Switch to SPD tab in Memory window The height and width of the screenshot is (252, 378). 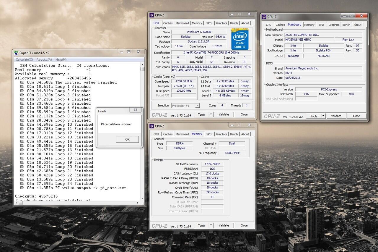209,134
